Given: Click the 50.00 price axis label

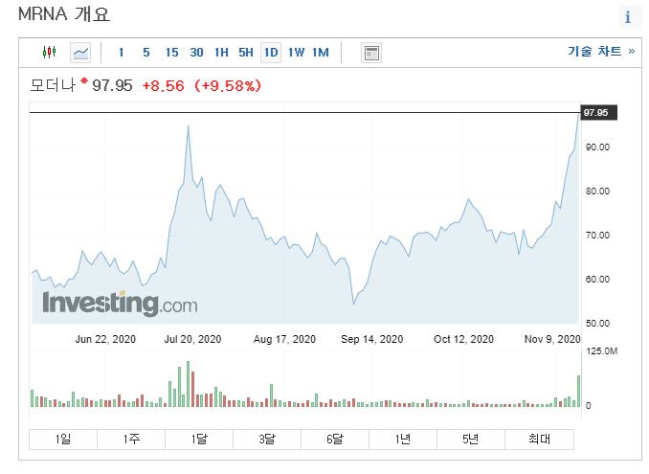Looking at the screenshot, I should pyautogui.click(x=597, y=323).
